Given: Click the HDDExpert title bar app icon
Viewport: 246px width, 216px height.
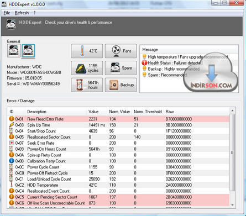Looking at the screenshot, I should point(4,4).
